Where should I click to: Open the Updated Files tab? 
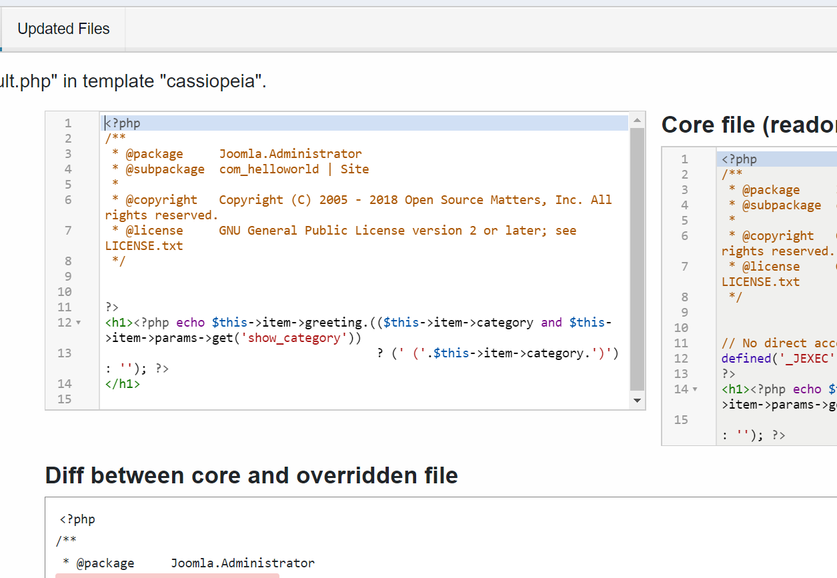63,29
